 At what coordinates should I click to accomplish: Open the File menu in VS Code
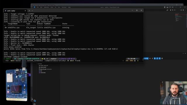pyautogui.click(x=38, y=7)
